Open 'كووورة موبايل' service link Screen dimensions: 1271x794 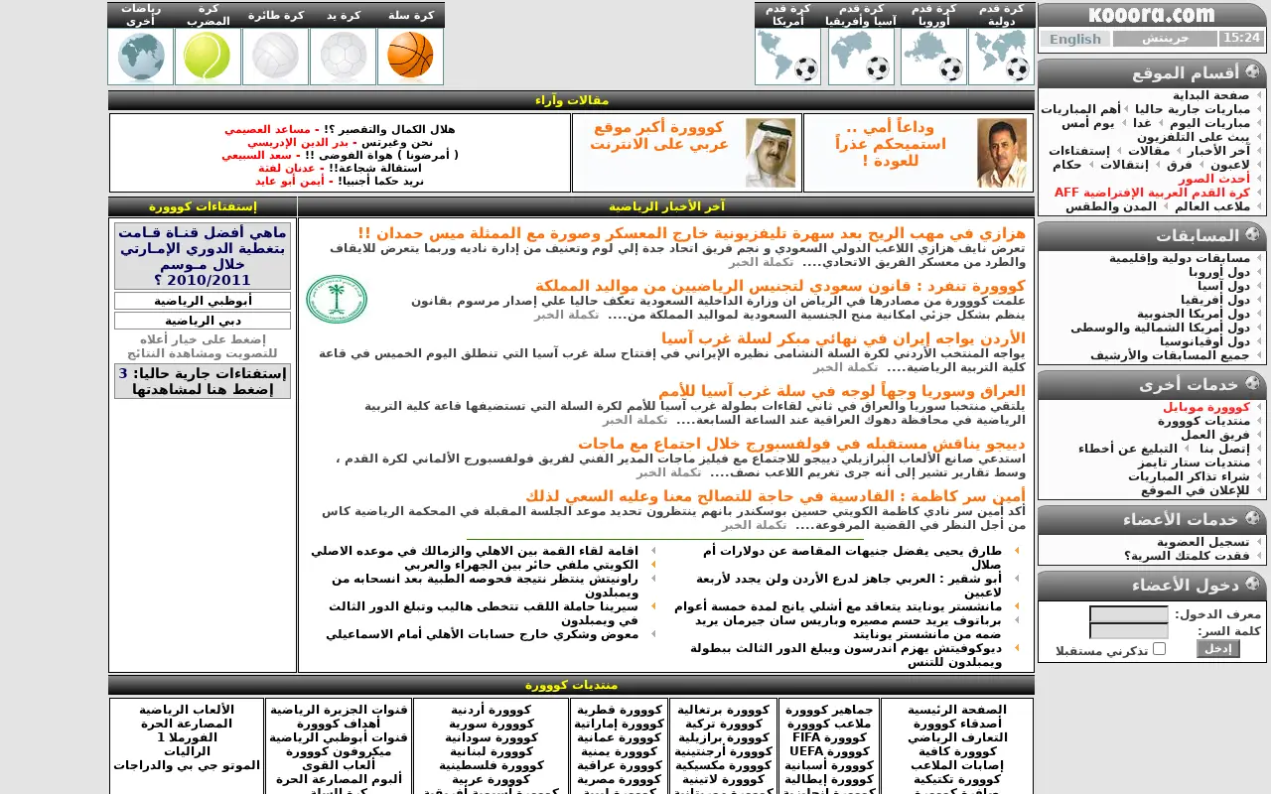[x=1206, y=407]
